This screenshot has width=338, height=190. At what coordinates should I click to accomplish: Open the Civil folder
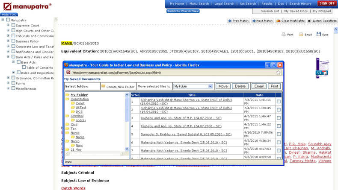point(74,124)
